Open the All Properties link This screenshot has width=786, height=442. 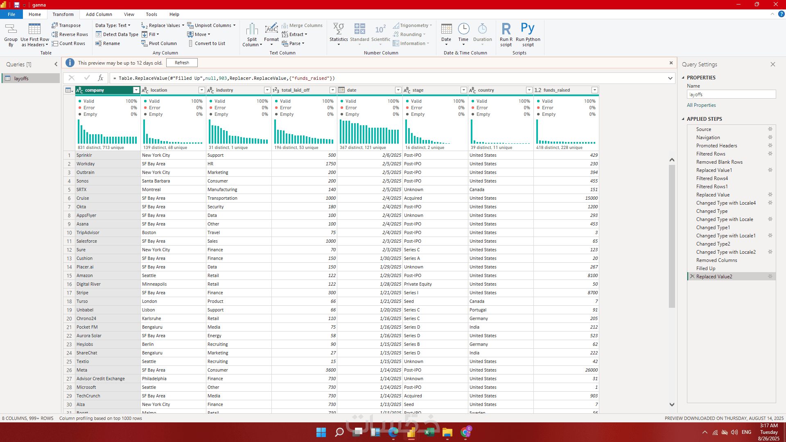[x=701, y=105]
